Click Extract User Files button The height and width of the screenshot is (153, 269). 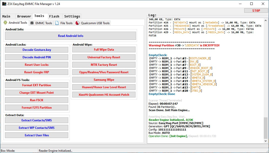(x=36, y=135)
